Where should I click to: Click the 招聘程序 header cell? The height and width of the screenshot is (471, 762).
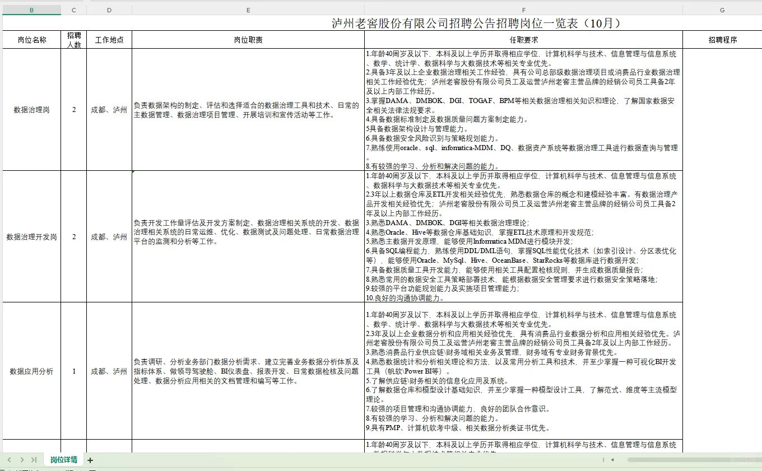tap(722, 39)
